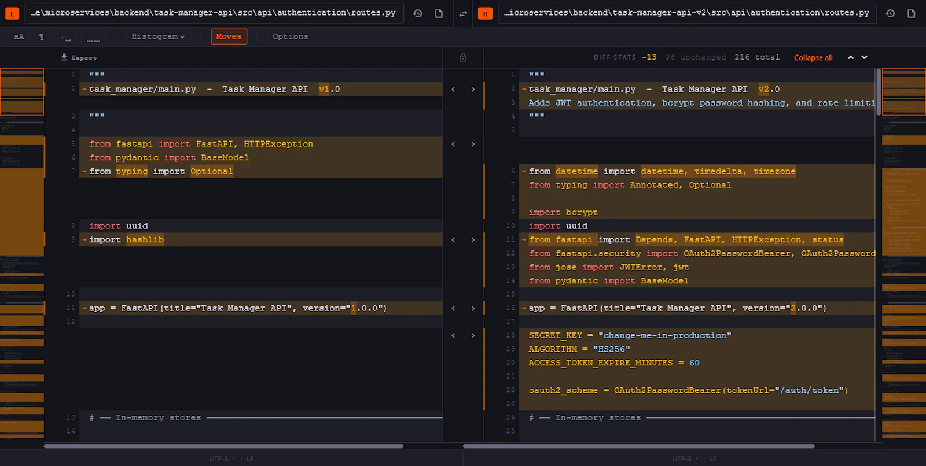
Task: Click 'import bcrypt' line in right pane
Action: point(697,212)
